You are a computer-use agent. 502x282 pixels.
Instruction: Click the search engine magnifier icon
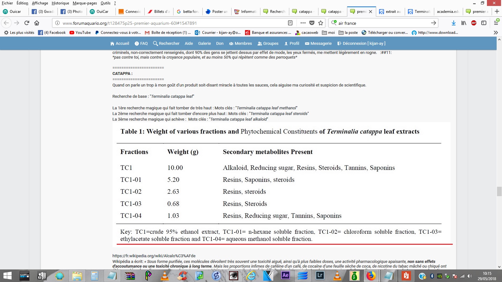click(334, 23)
